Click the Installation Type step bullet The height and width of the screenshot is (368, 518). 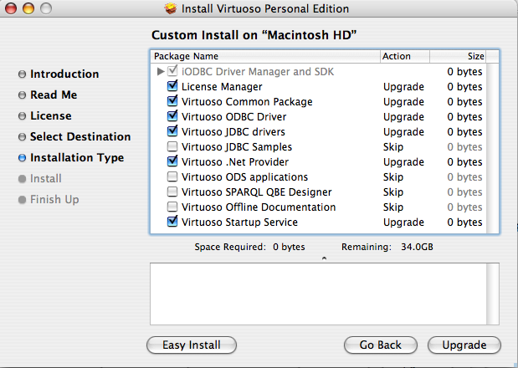22,158
